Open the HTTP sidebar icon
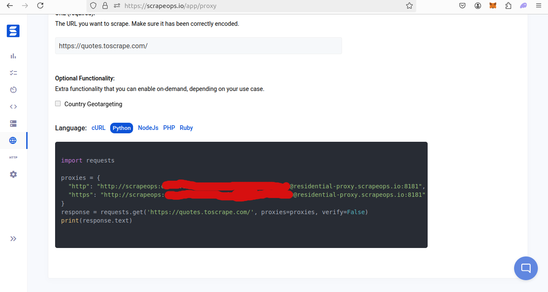This screenshot has height=292, width=548. click(x=13, y=157)
